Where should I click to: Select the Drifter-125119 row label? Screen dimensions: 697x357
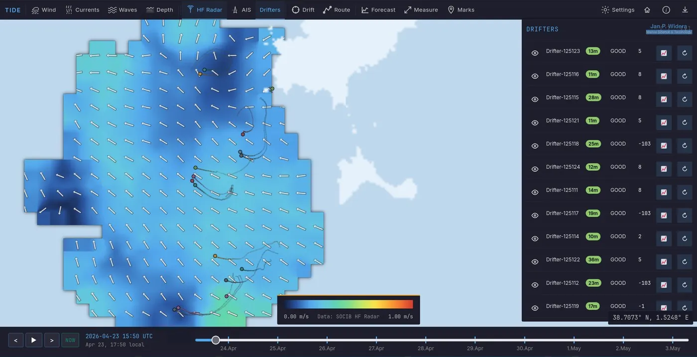[562, 306]
